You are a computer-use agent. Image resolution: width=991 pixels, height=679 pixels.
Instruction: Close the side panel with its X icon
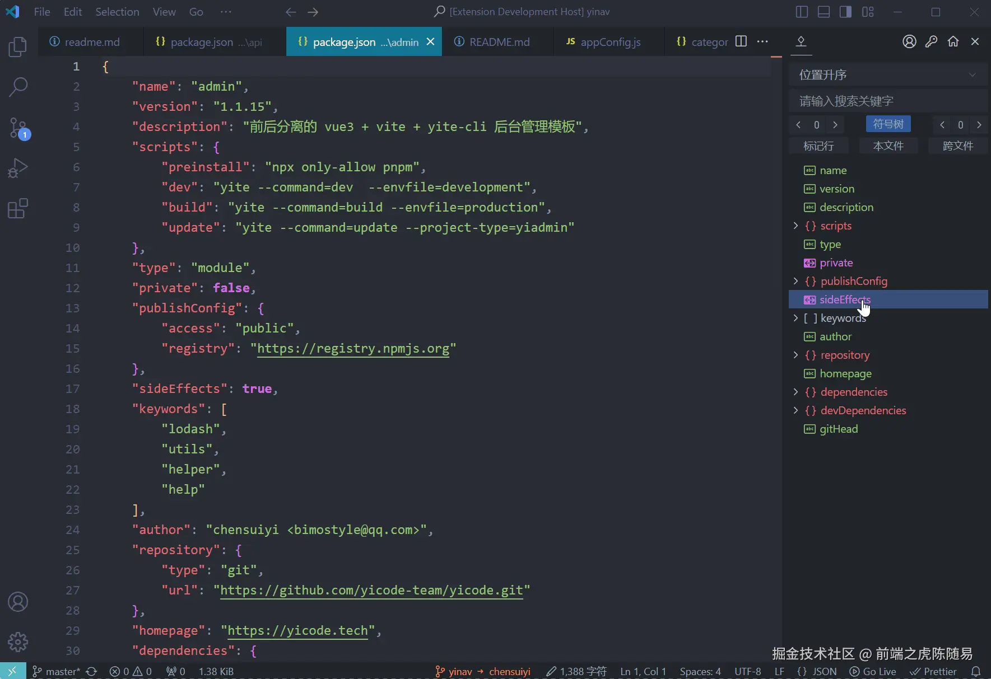(x=975, y=41)
